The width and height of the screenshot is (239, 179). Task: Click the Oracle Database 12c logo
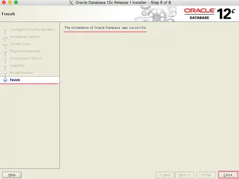pyautogui.click(x=210, y=14)
